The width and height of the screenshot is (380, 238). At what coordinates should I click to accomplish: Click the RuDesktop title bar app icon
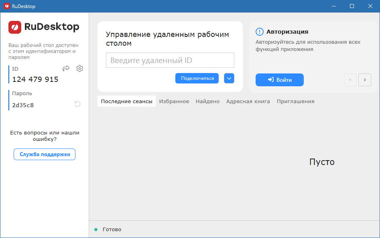point(7,6)
